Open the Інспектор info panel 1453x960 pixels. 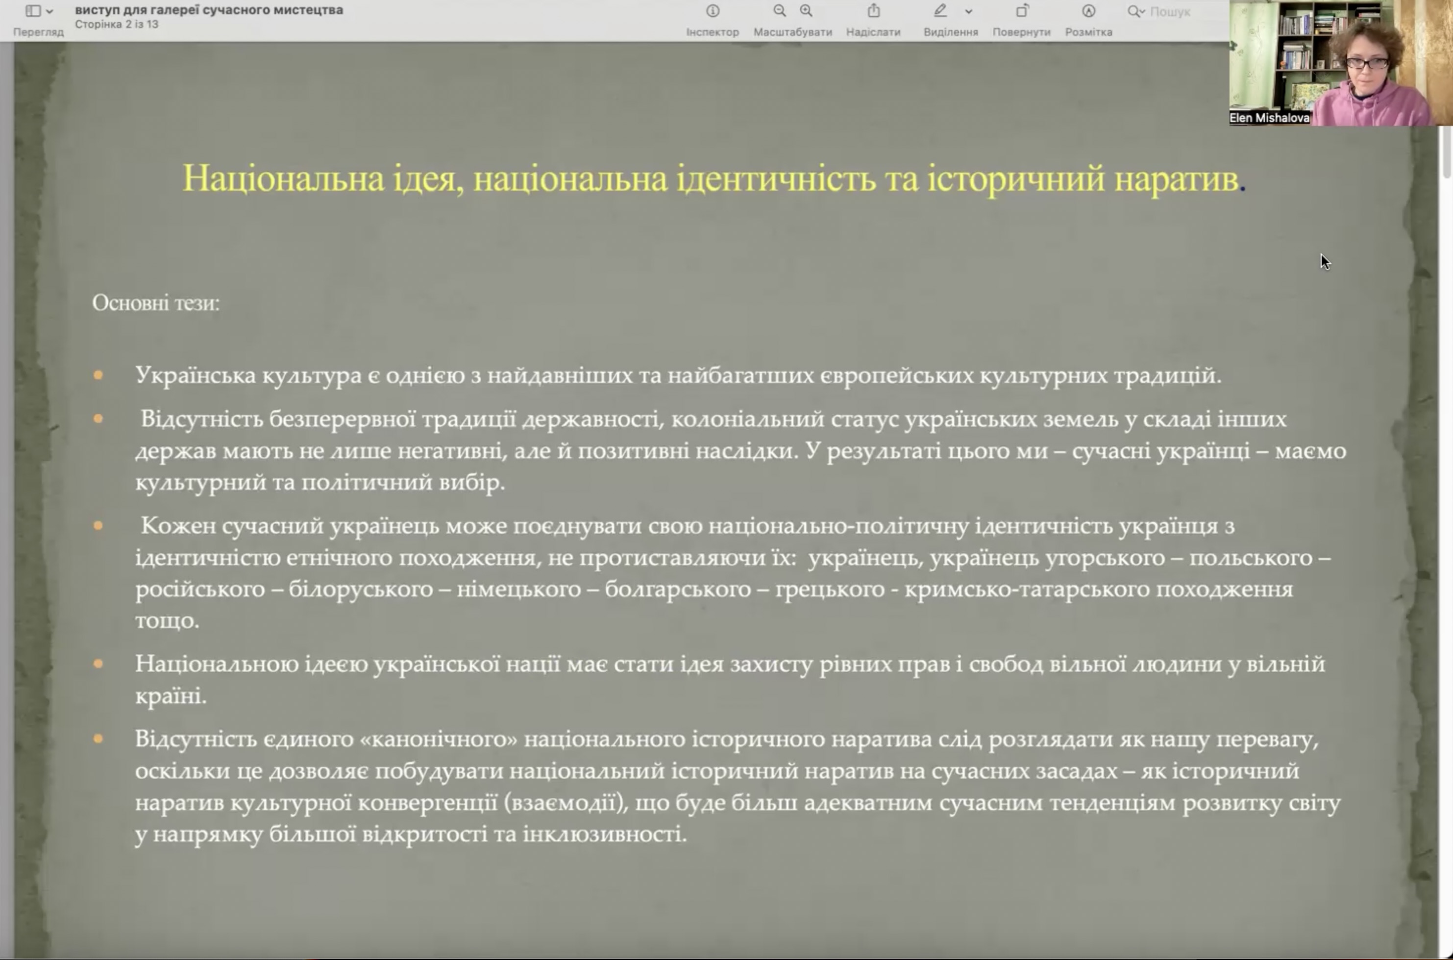point(713,11)
